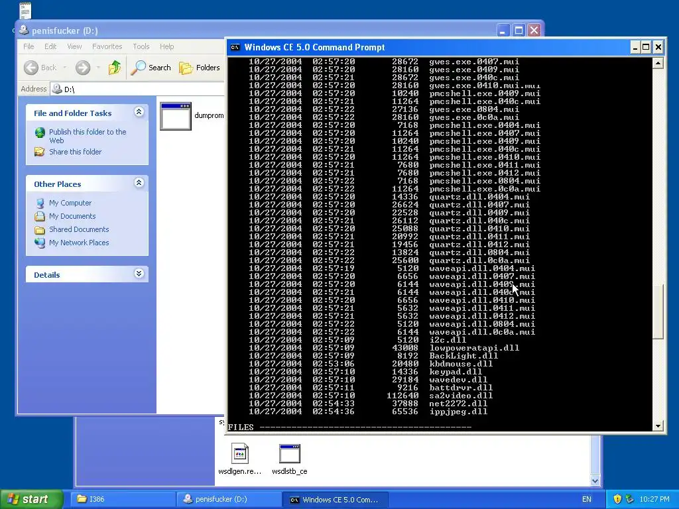This screenshot has height=509, width=679.
Task: Switch to Windows CE 5.0 Command Prompt taskbar button
Action: 336,499
